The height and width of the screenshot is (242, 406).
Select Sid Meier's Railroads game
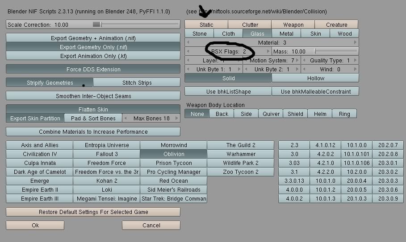[x=174, y=189]
